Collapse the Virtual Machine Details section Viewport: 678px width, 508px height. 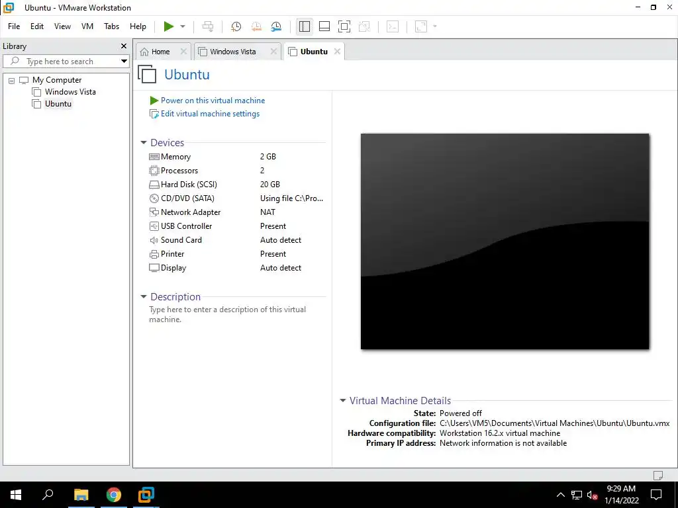coord(342,400)
